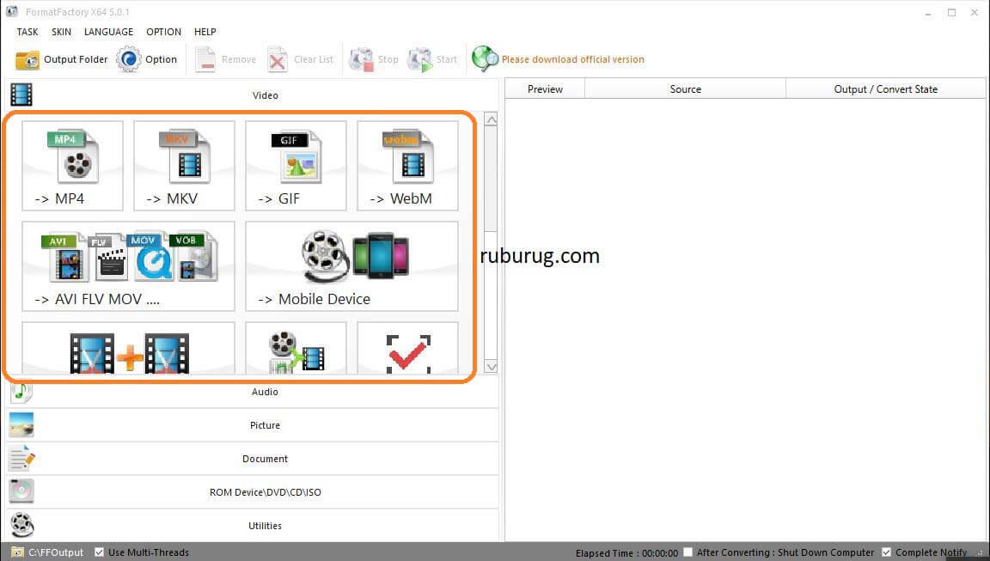Screen dimensions: 990x561
Task: Expand the Picture category section
Action: coord(253,424)
